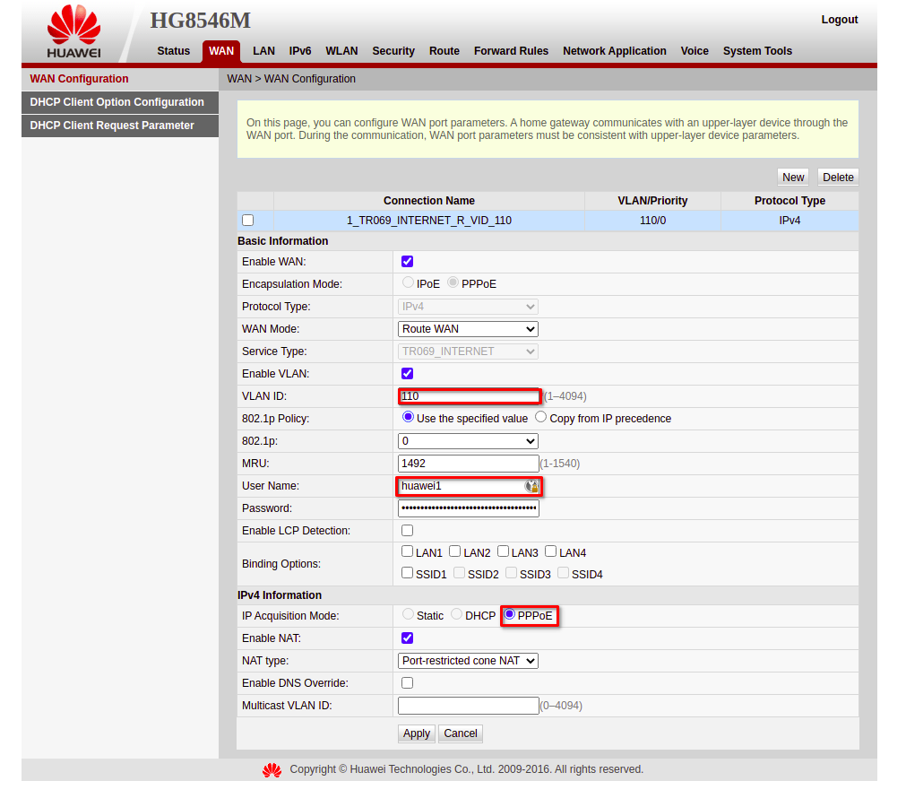Click the Huawei logo in header

click(x=73, y=33)
